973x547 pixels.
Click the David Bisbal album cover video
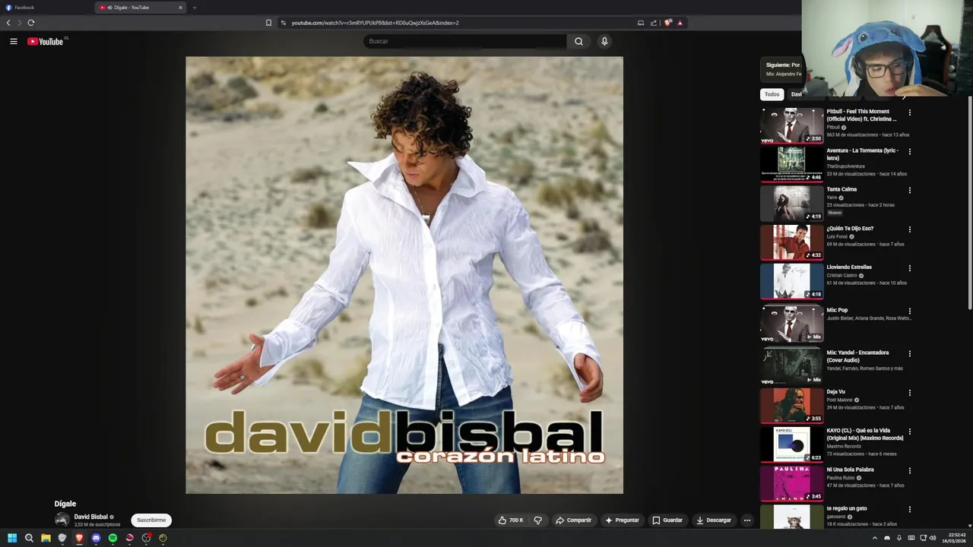tap(404, 275)
